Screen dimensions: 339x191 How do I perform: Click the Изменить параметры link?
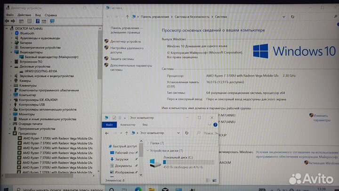point(322,118)
